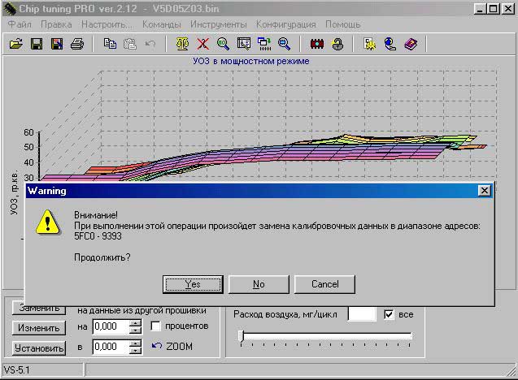The height and width of the screenshot is (380, 518).
Task: Click No in the Warning dialog
Action: (259, 284)
